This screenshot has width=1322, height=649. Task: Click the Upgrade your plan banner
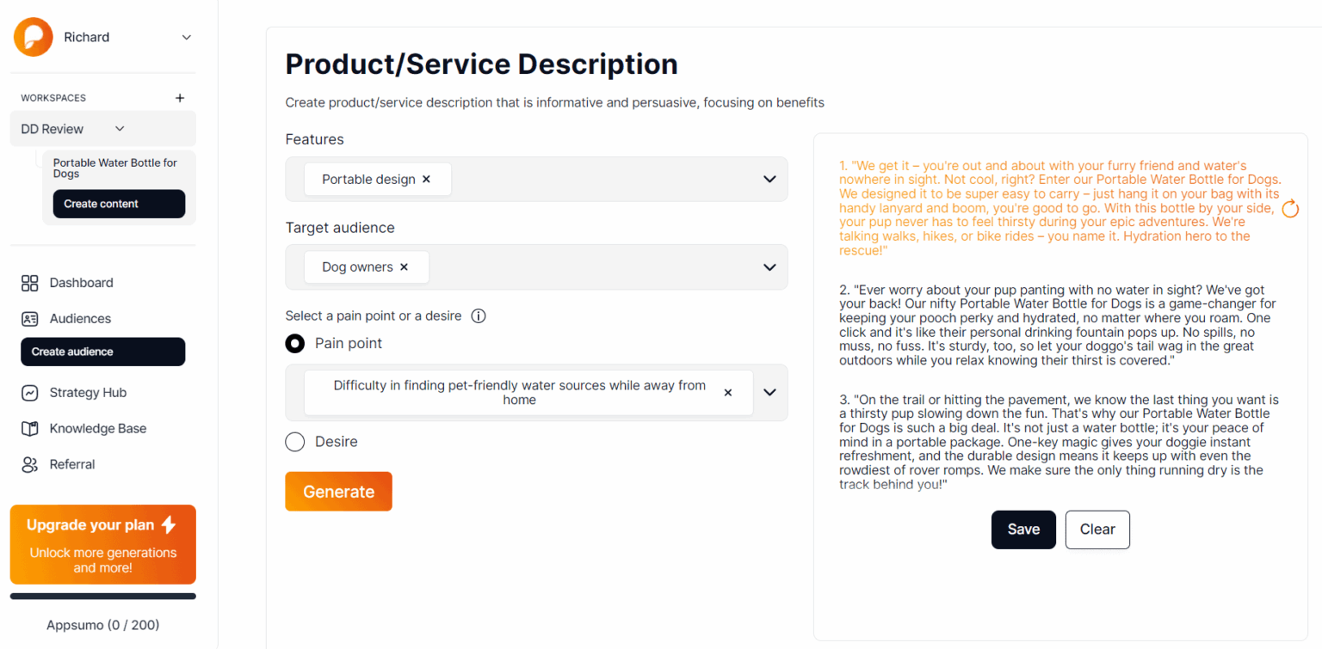pos(102,544)
